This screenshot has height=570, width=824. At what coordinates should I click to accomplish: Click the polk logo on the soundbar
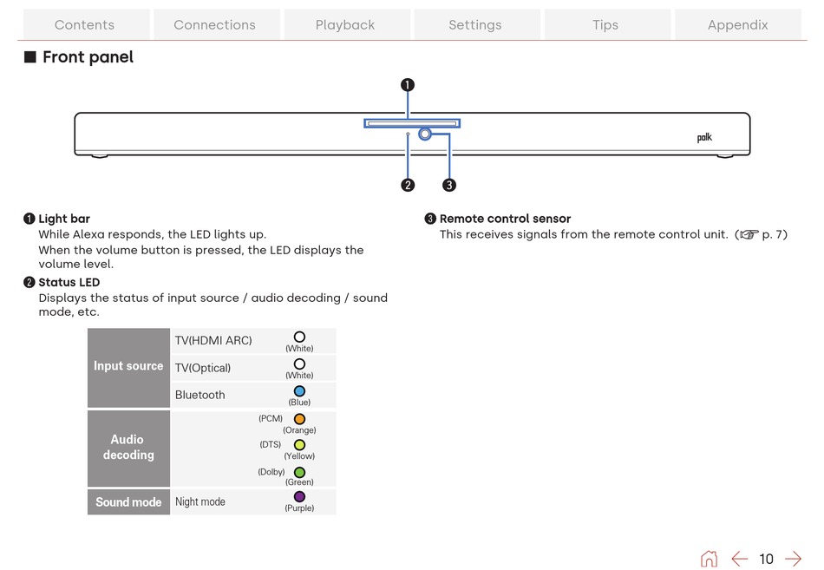pos(704,137)
